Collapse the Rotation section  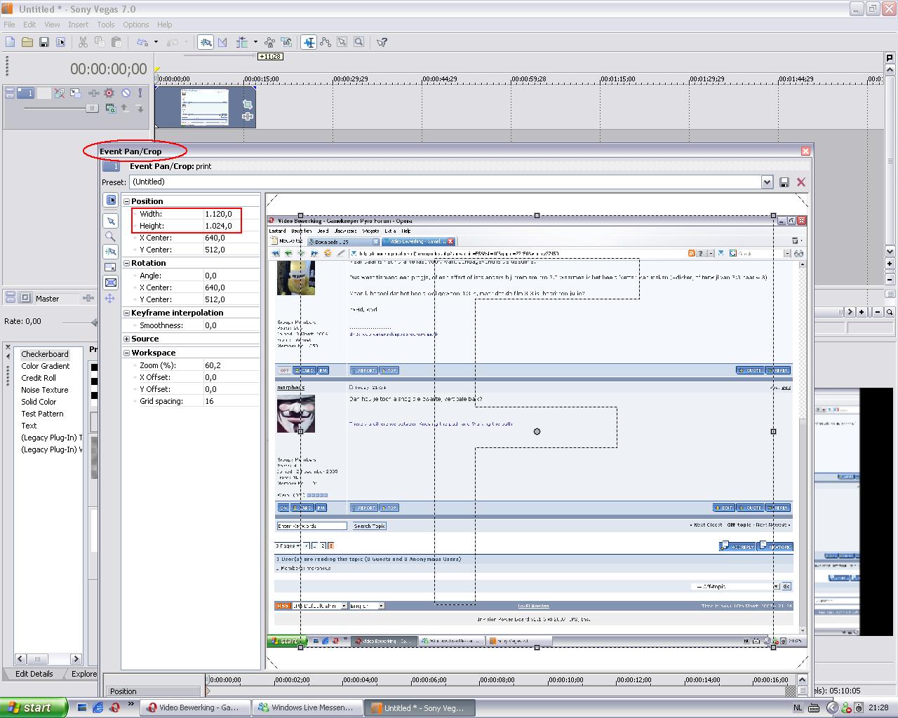click(x=127, y=263)
